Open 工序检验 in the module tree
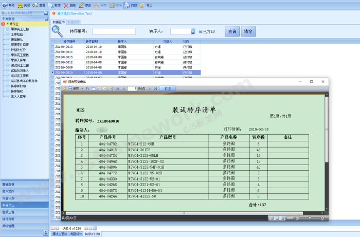 (17, 34)
